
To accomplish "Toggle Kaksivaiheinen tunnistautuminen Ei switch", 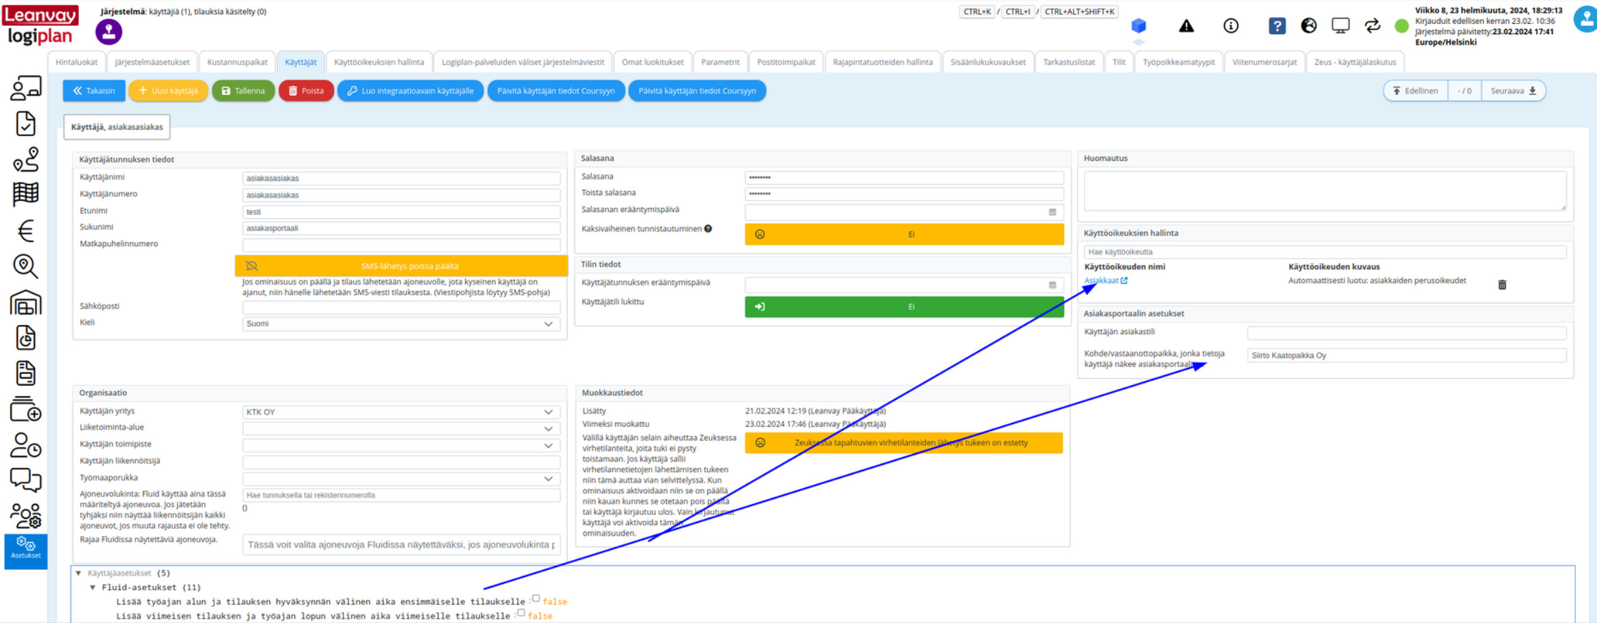I will point(903,235).
